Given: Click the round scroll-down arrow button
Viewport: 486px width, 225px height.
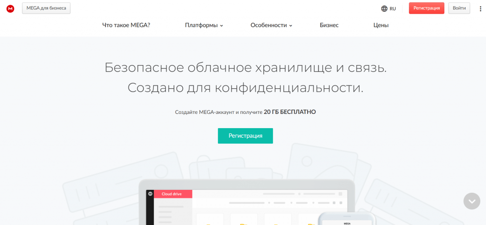Looking at the screenshot, I should [471, 201].
